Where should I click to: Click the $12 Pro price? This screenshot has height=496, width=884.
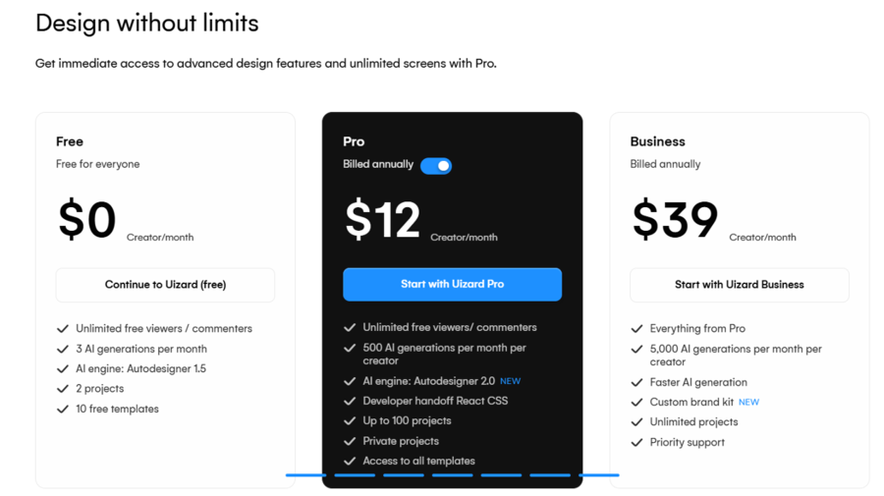pos(383,219)
